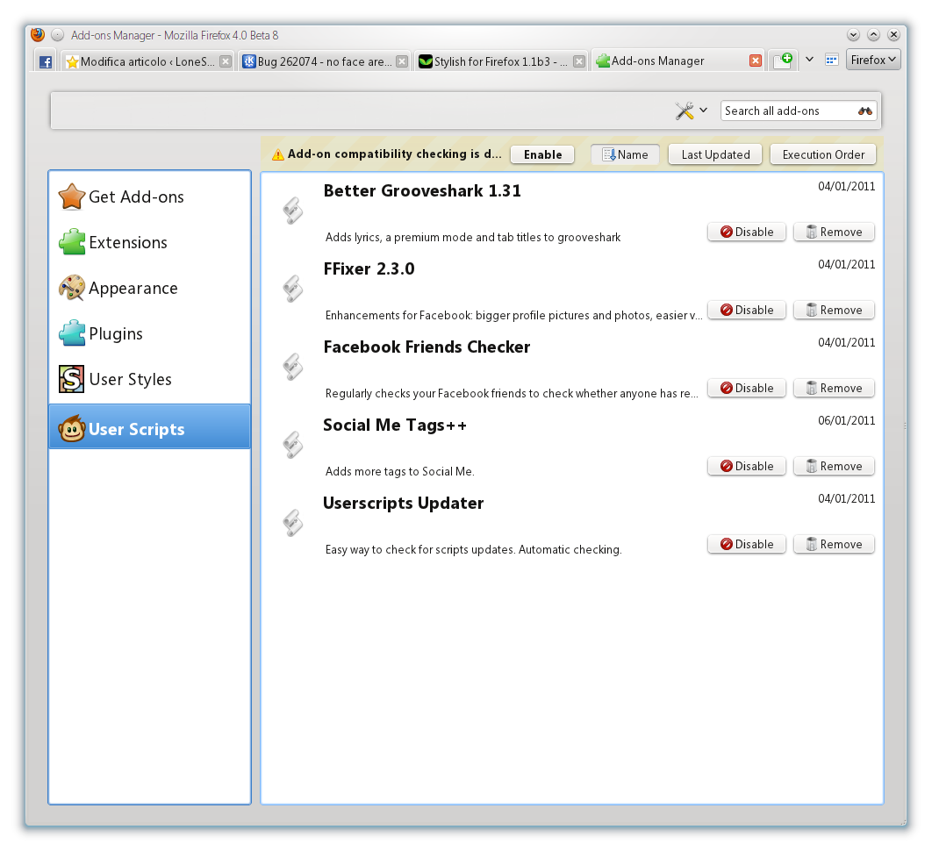
Task: Sort scripts by Last Updated
Action: 715,154
